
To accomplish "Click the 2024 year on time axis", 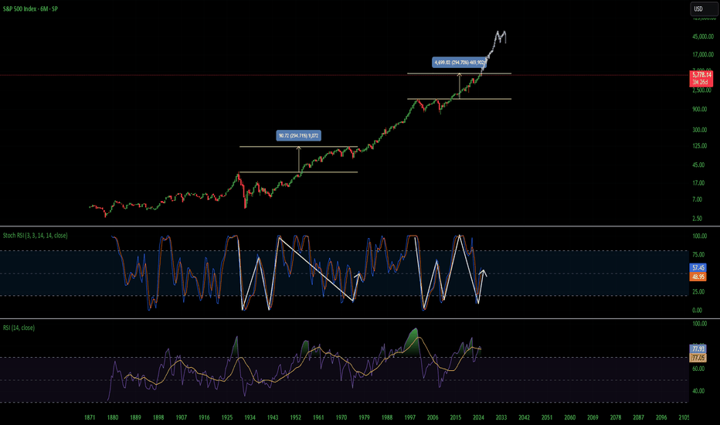I will [478, 417].
